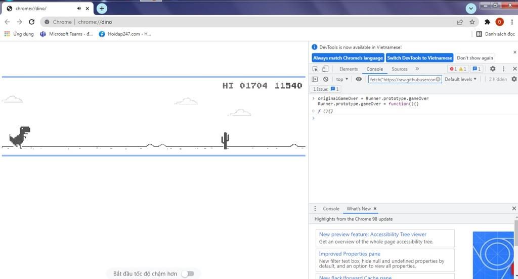Open Hoidap247.com bookmark
This screenshot has width=518, height=279.
pos(125,34)
